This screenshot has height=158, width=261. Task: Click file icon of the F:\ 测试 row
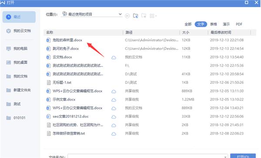[48, 66]
